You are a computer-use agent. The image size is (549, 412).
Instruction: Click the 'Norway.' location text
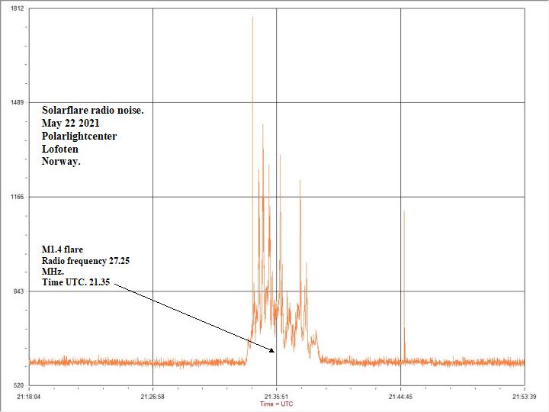coord(61,162)
